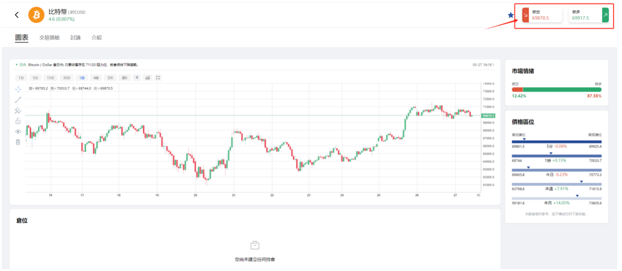Click the market sentiment long/short bar
Screen dimensions: 622x271
[x=556, y=89]
